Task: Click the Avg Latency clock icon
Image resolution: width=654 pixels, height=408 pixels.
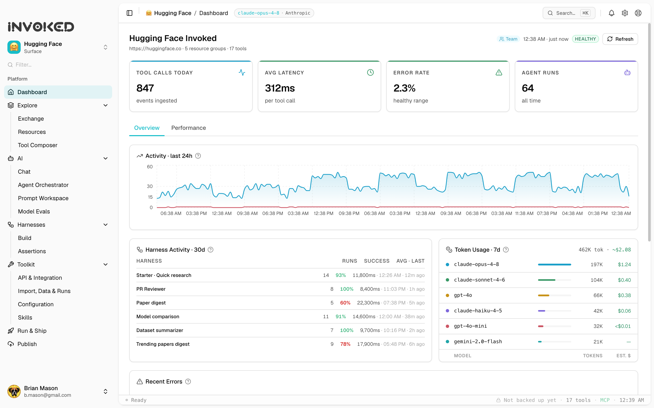Action: (x=370, y=72)
